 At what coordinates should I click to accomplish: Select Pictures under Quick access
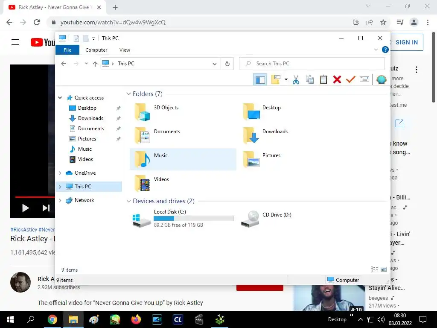[87, 139]
